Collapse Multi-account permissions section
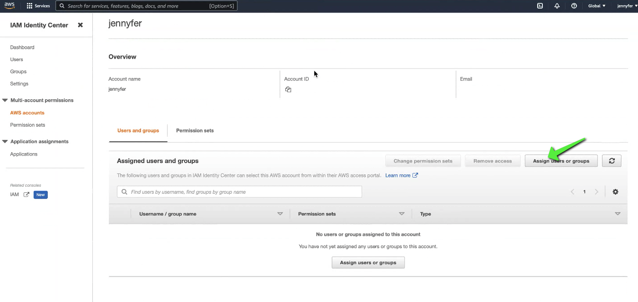The height and width of the screenshot is (302, 638). (x=5, y=100)
